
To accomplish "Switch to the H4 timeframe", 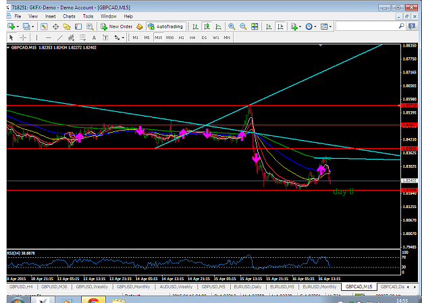I will [192, 38].
